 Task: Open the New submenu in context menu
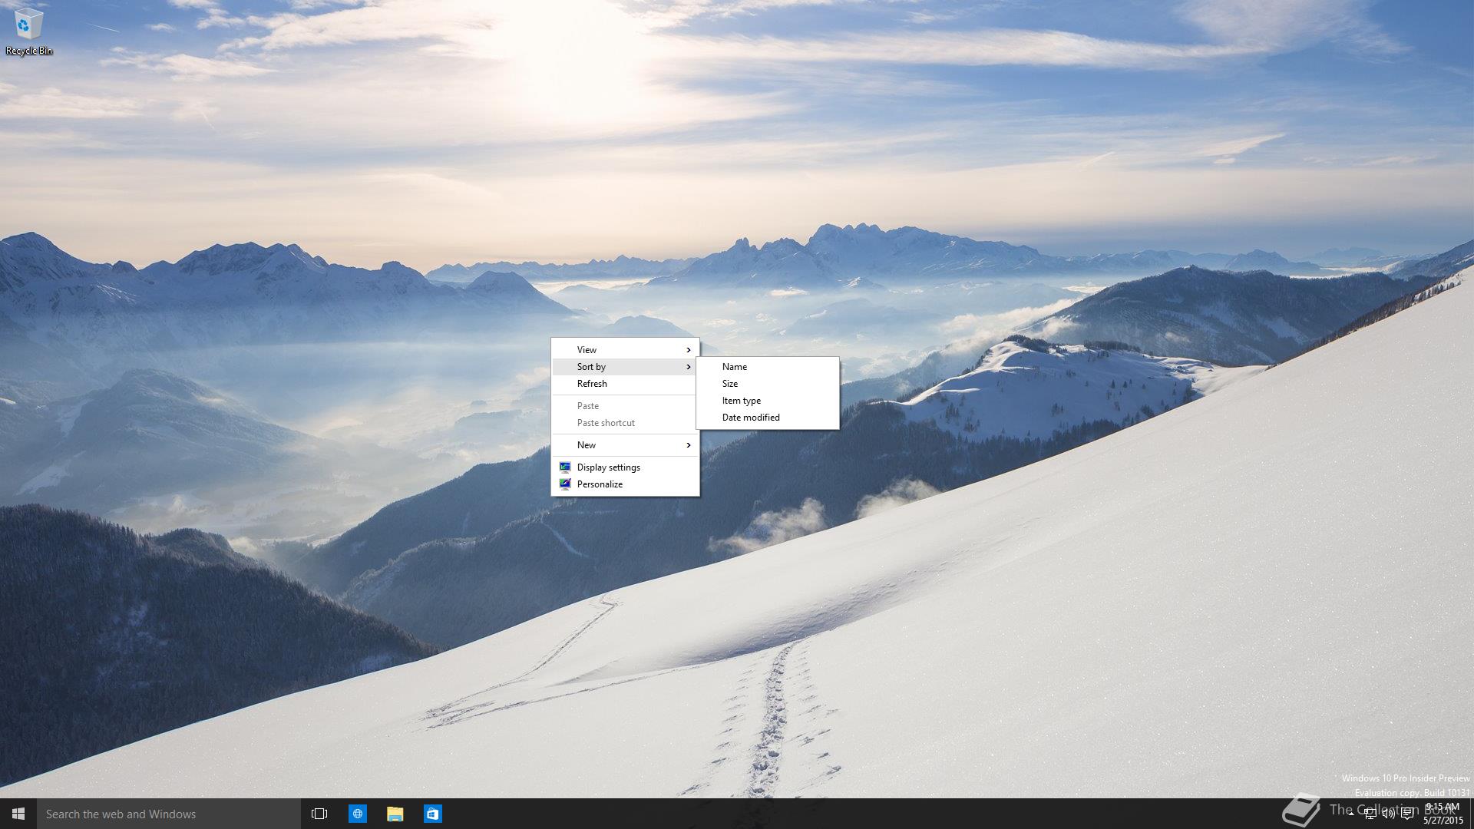[x=625, y=445]
